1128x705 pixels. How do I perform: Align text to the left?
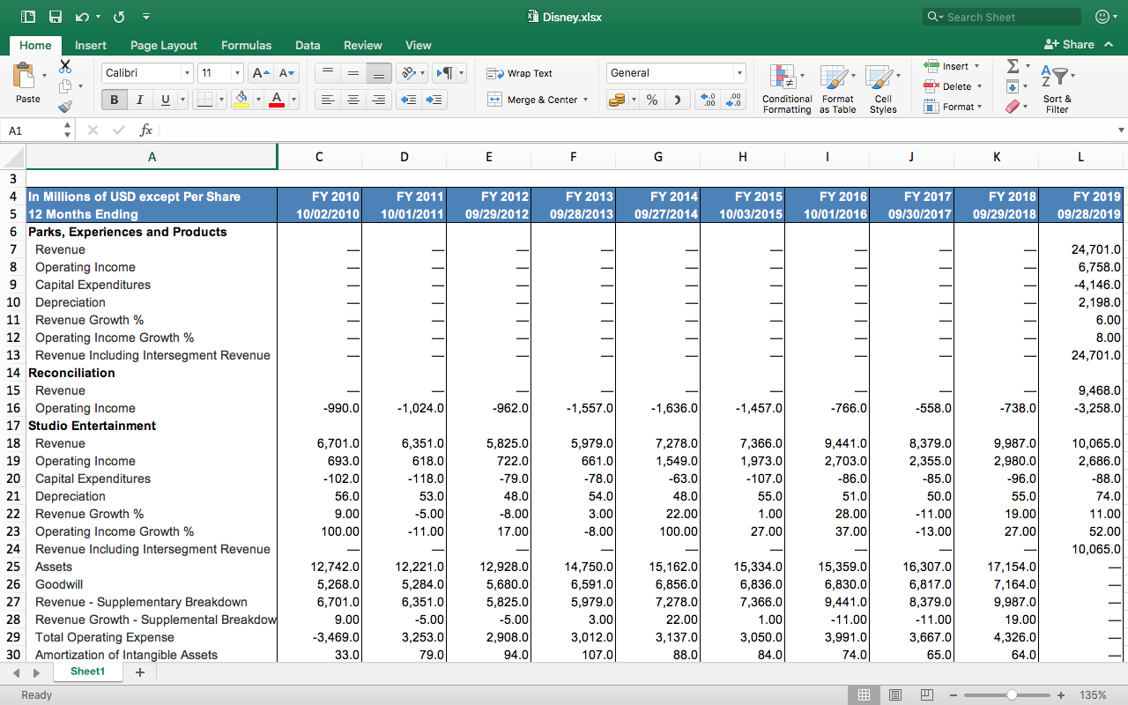point(327,100)
